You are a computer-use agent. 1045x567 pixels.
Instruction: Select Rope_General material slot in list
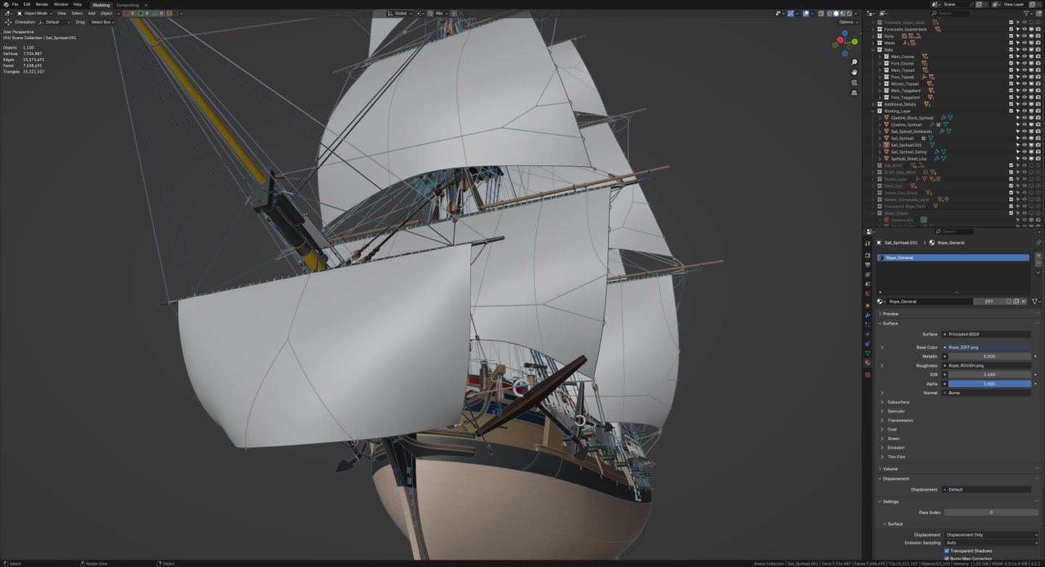coord(952,258)
